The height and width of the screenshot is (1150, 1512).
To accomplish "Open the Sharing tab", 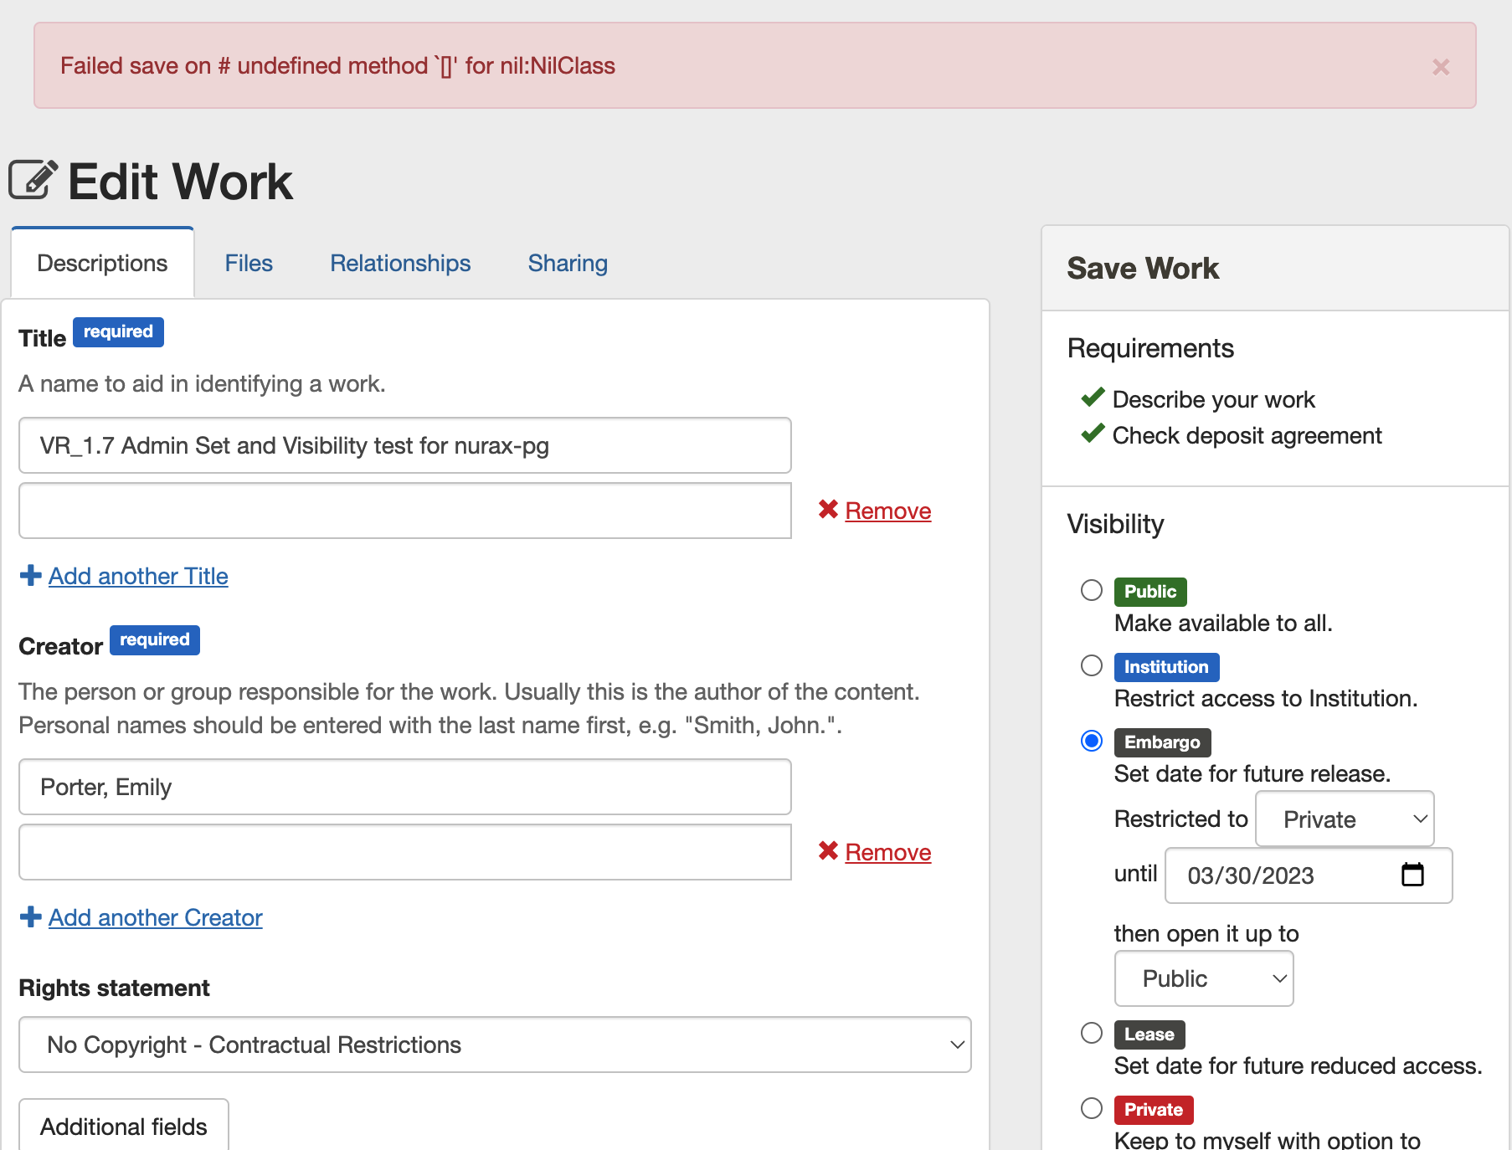I will 568,263.
